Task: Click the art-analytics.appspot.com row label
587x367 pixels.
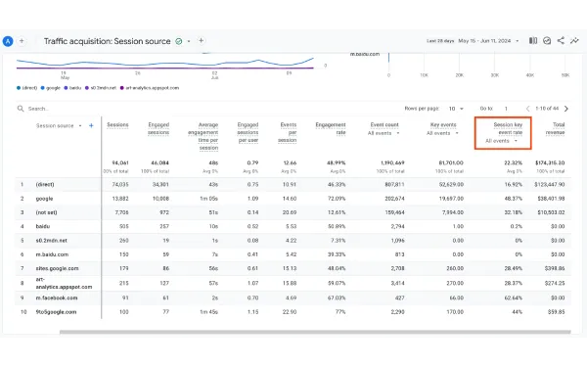Action: pos(64,283)
